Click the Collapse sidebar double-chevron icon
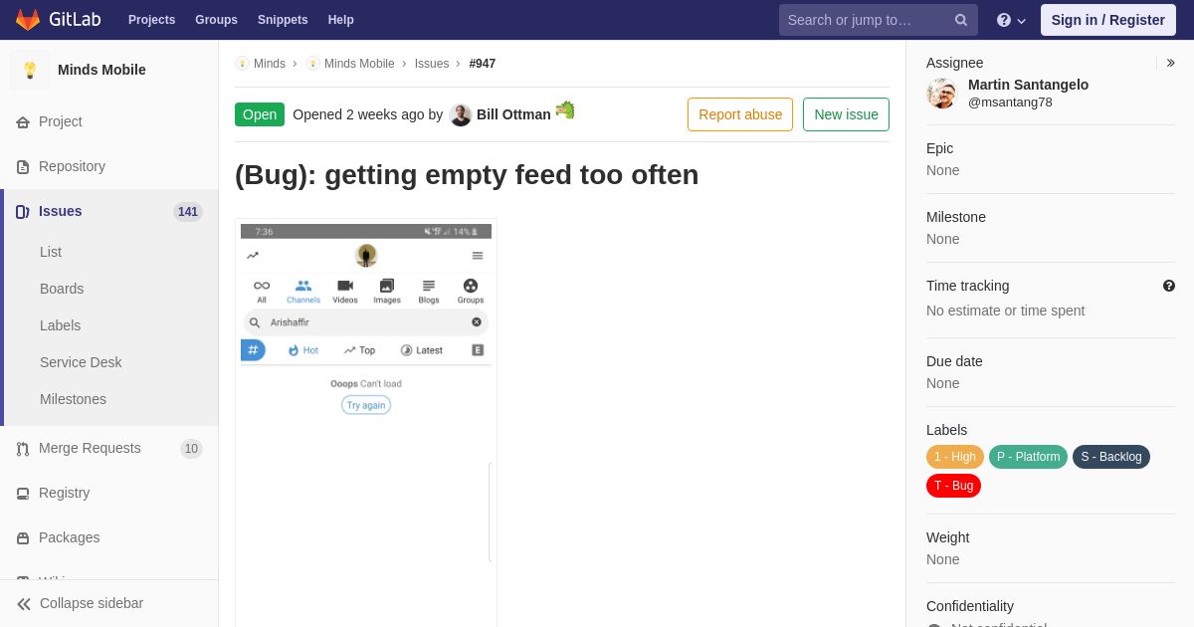1194x627 pixels. [24, 604]
